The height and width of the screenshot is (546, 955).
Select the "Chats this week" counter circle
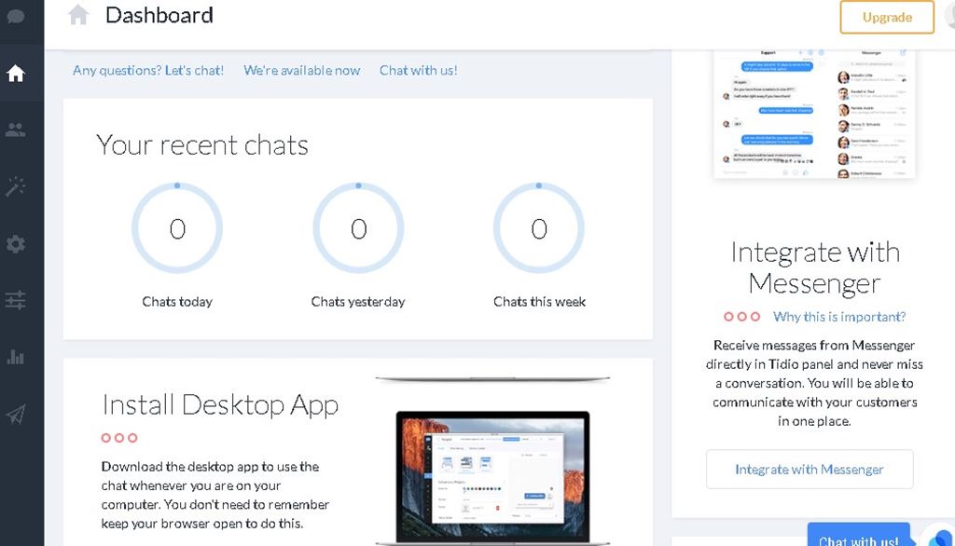[x=539, y=229]
